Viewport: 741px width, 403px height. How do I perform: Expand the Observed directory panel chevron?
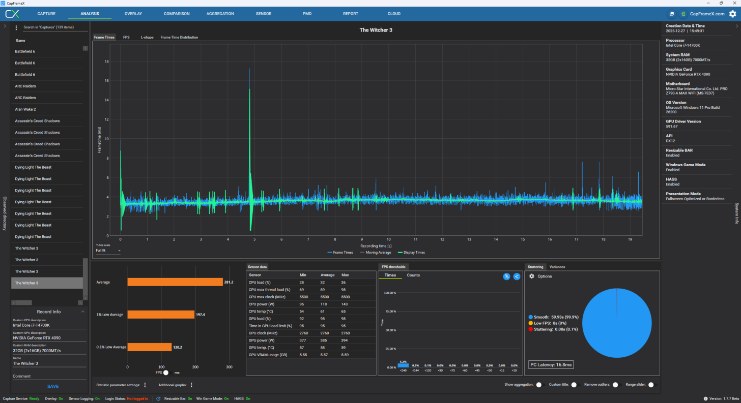[5, 26]
